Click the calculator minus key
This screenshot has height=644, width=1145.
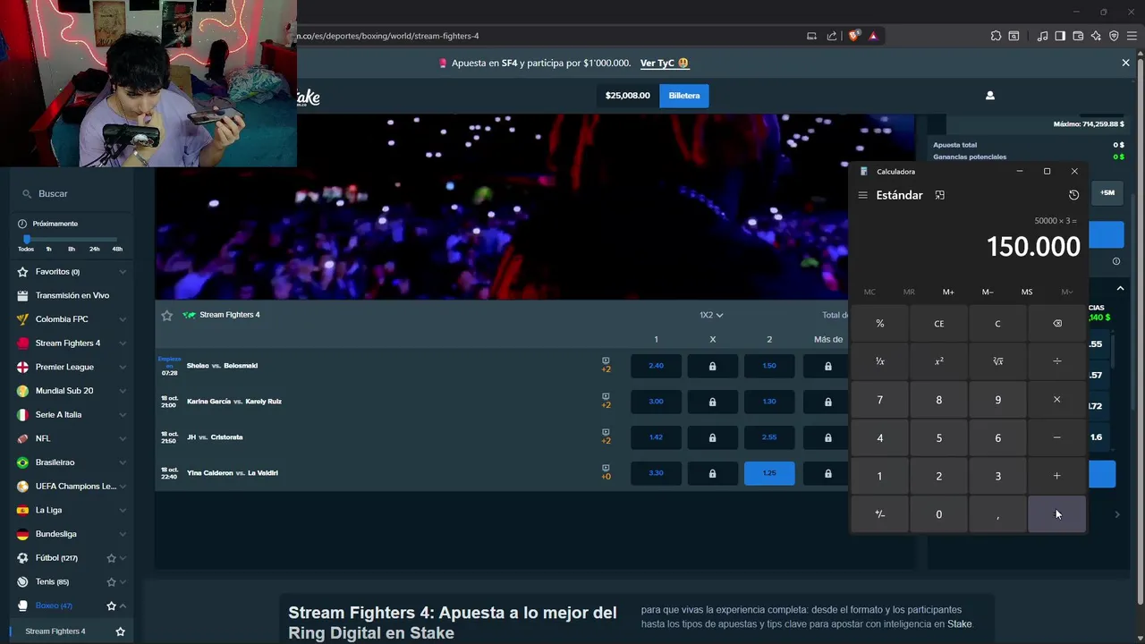1056,437
